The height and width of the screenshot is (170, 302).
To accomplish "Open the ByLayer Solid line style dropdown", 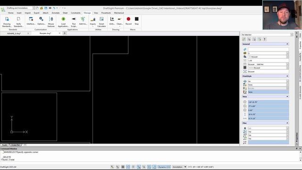I will (x=287, y=64).
